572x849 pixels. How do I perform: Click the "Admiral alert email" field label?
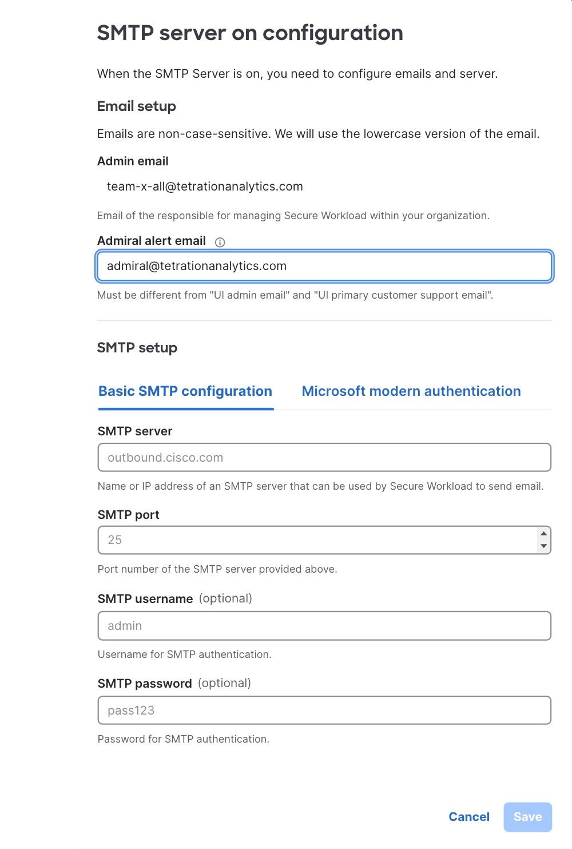pos(152,241)
